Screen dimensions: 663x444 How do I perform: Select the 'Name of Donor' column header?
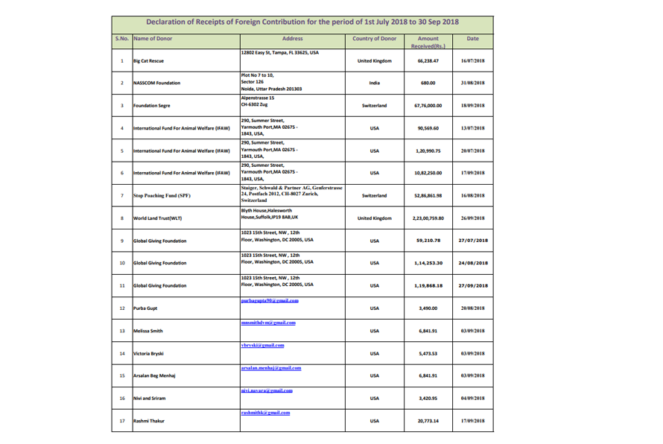(154, 38)
